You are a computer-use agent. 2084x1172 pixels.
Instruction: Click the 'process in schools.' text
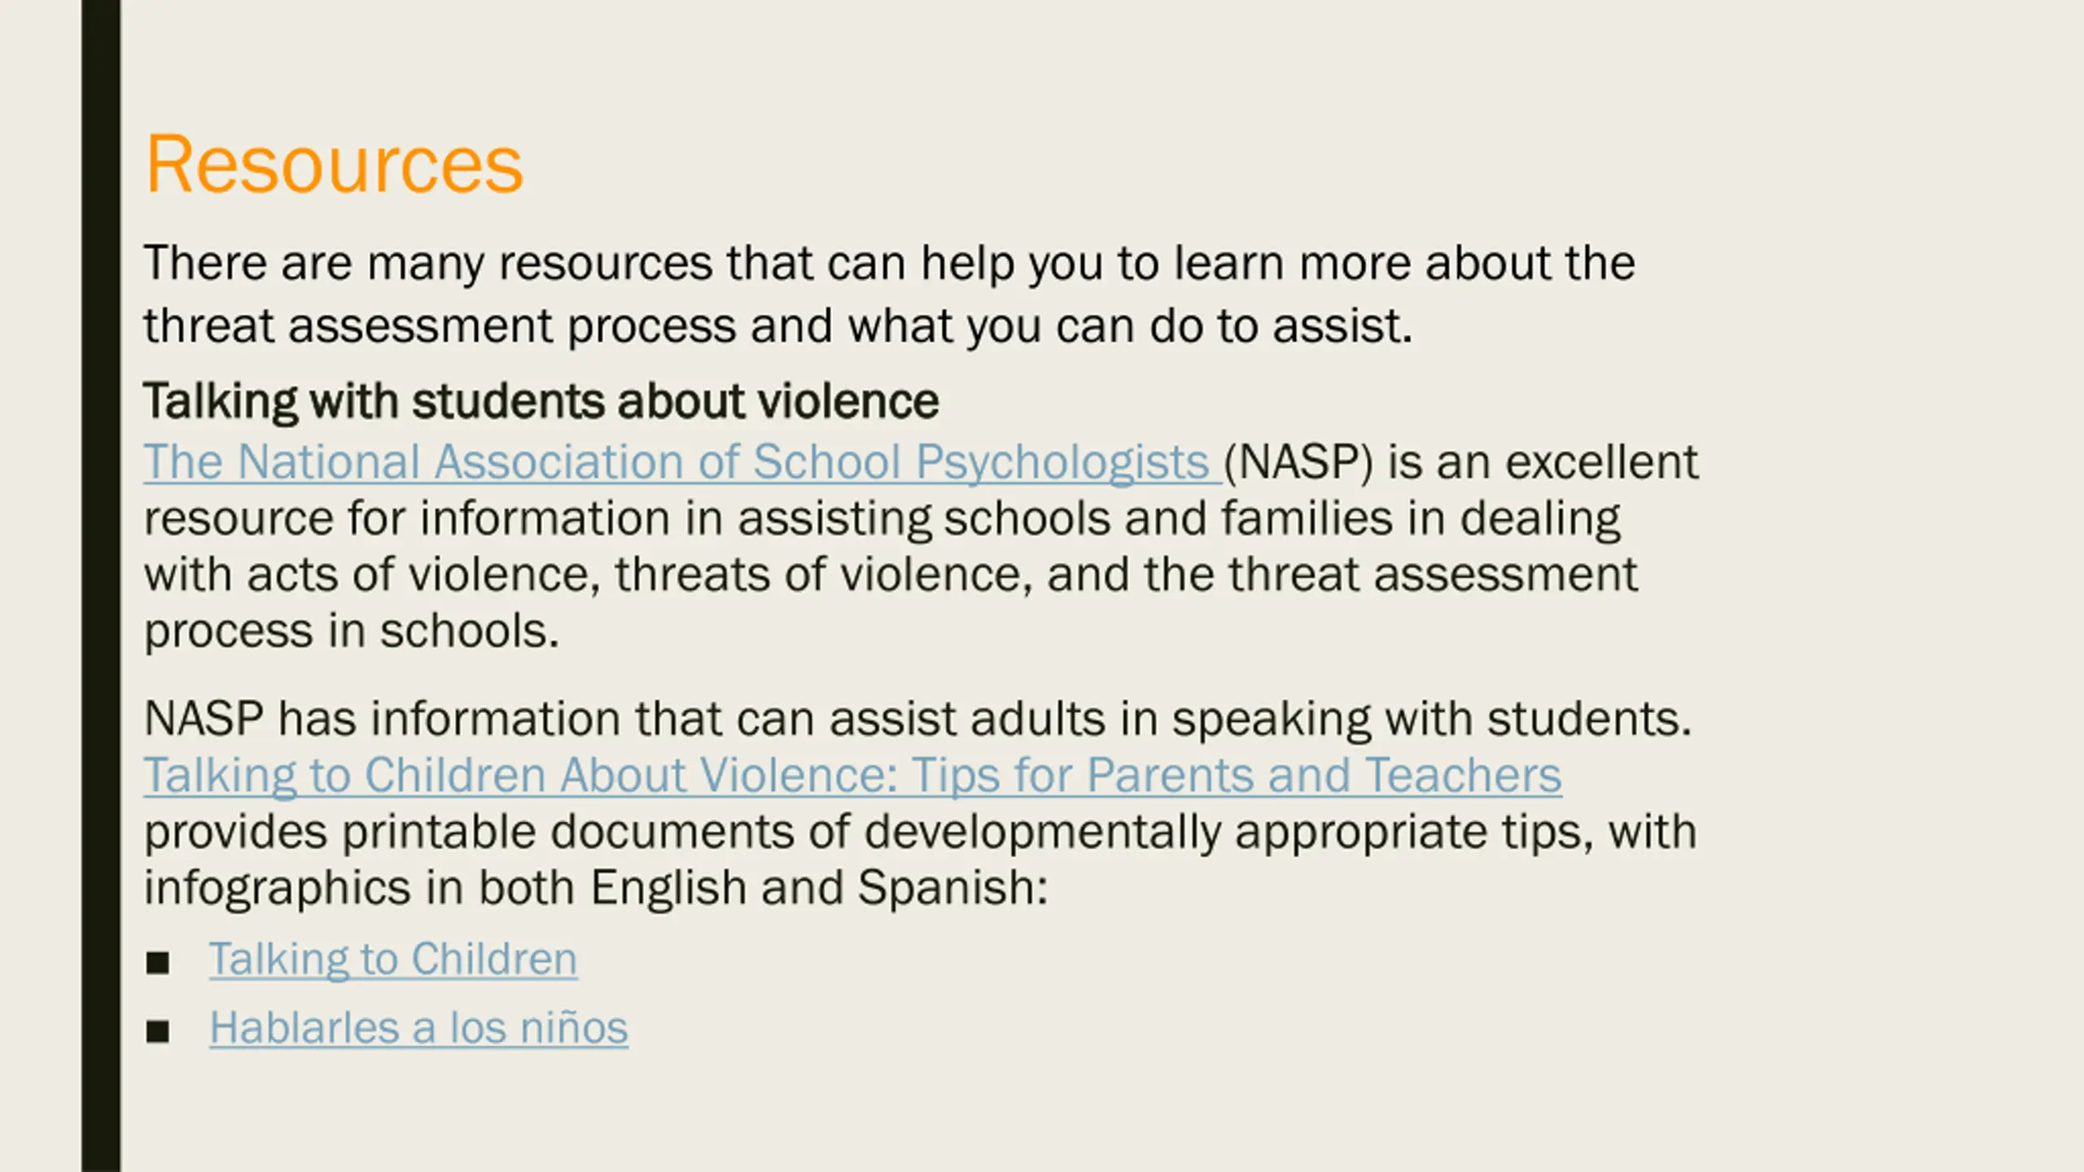[352, 631]
